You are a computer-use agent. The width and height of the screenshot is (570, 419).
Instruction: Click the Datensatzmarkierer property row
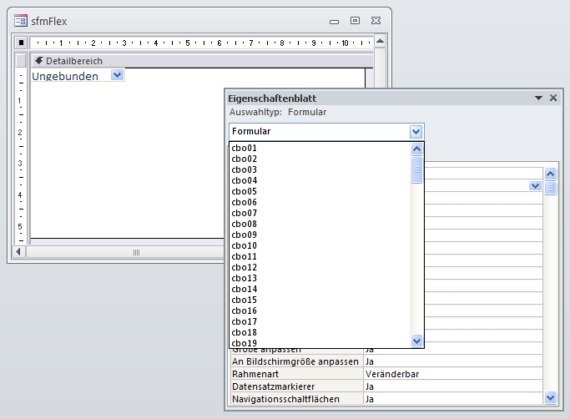[295, 386]
